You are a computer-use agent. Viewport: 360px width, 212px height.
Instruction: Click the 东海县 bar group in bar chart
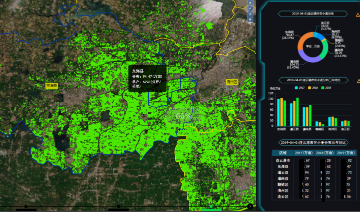pos(282,113)
